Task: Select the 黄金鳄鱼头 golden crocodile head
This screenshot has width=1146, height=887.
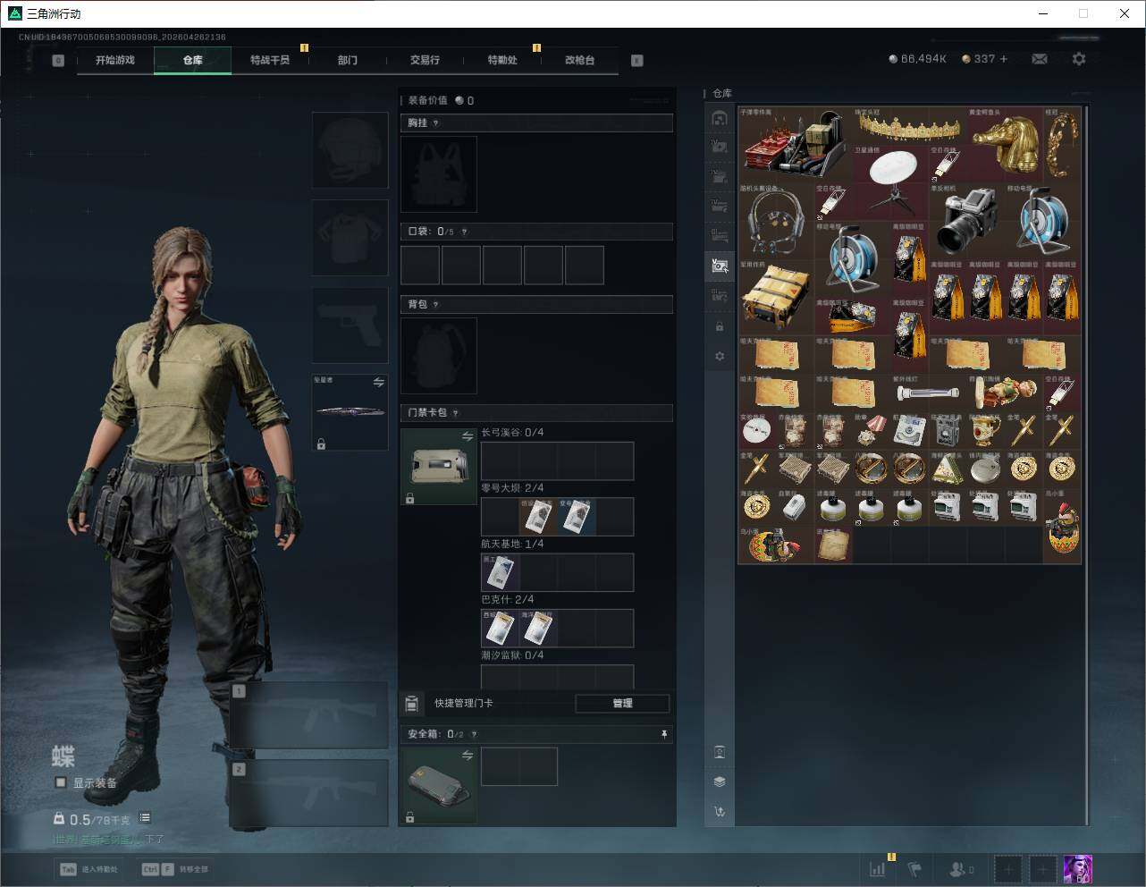Action: click(1005, 146)
